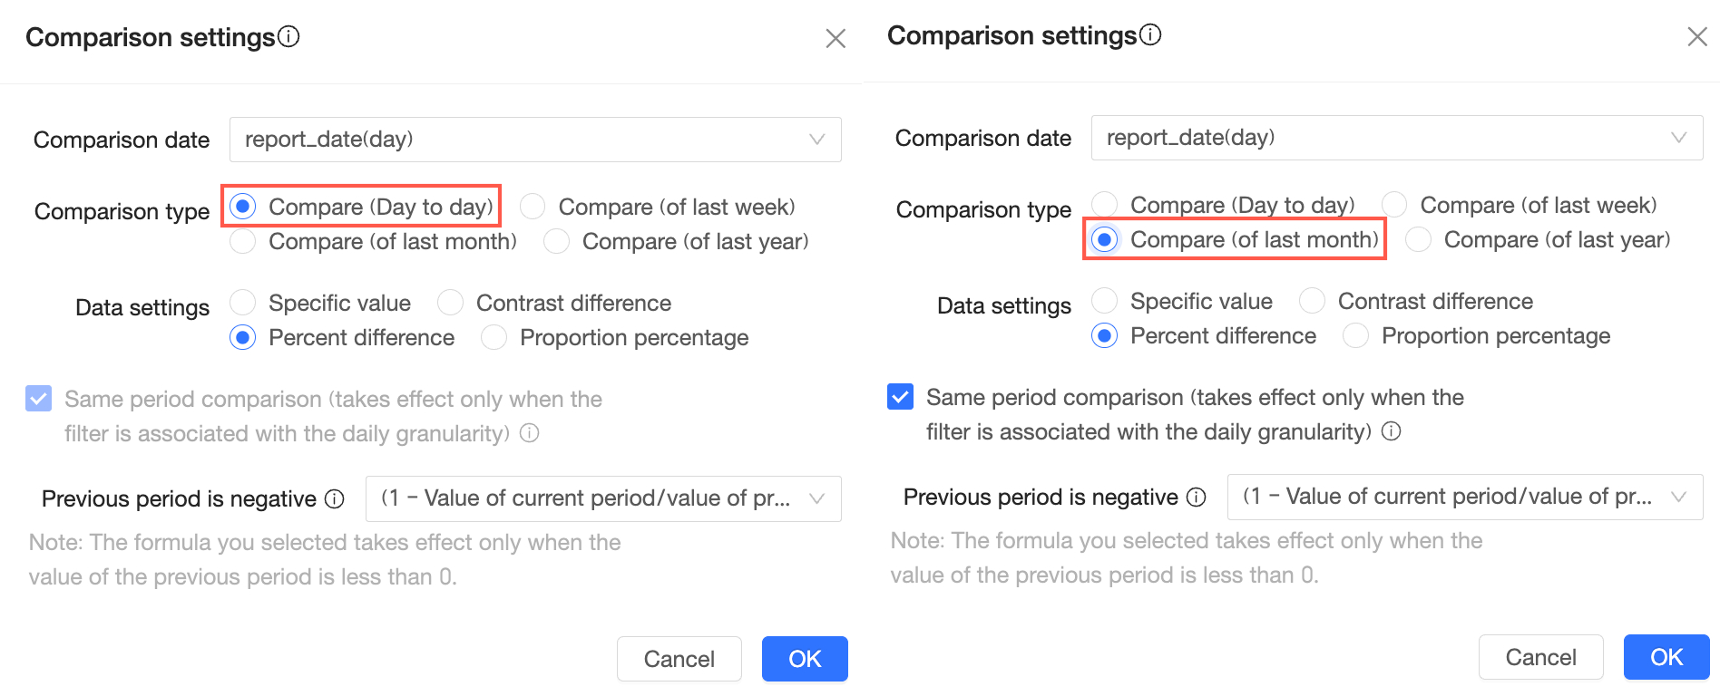This screenshot has height=696, width=1720.
Task: Click info icon beside left Comparison settings title
Action: (288, 36)
